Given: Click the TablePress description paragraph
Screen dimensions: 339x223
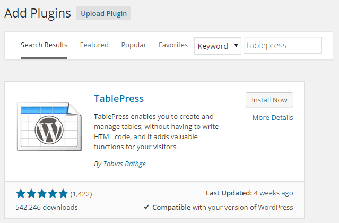Looking at the screenshot, I should point(156,132).
